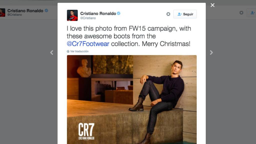Click Cristiano Ronaldo name in tweet popup
Viewport: 256px width, 144px height.
98,13
